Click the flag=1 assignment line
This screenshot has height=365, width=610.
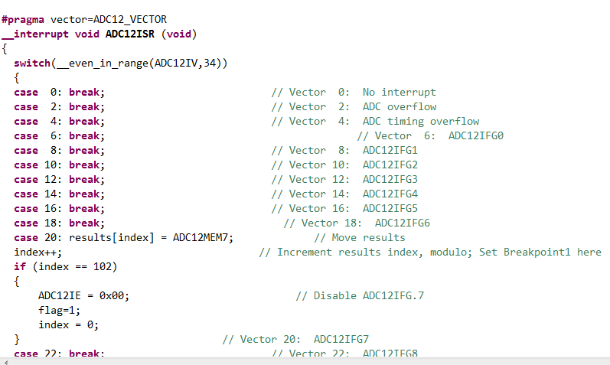pyautogui.click(x=59, y=310)
